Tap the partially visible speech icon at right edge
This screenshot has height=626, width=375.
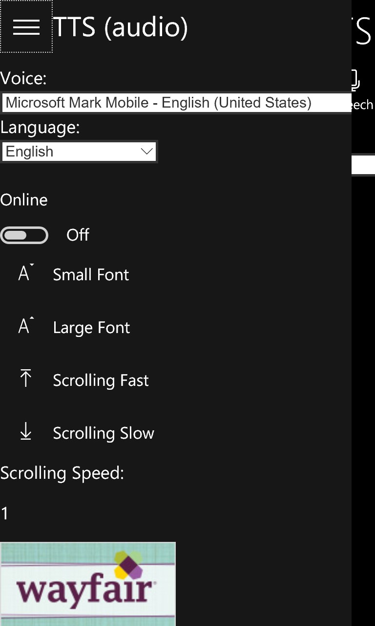click(x=356, y=80)
